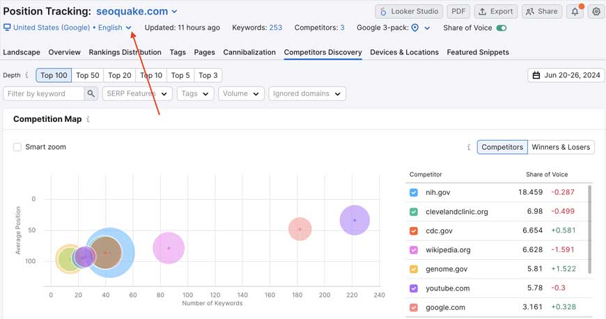Uncheck the nih.gov competitor checkbox
The width and height of the screenshot is (606, 319).
point(414,192)
